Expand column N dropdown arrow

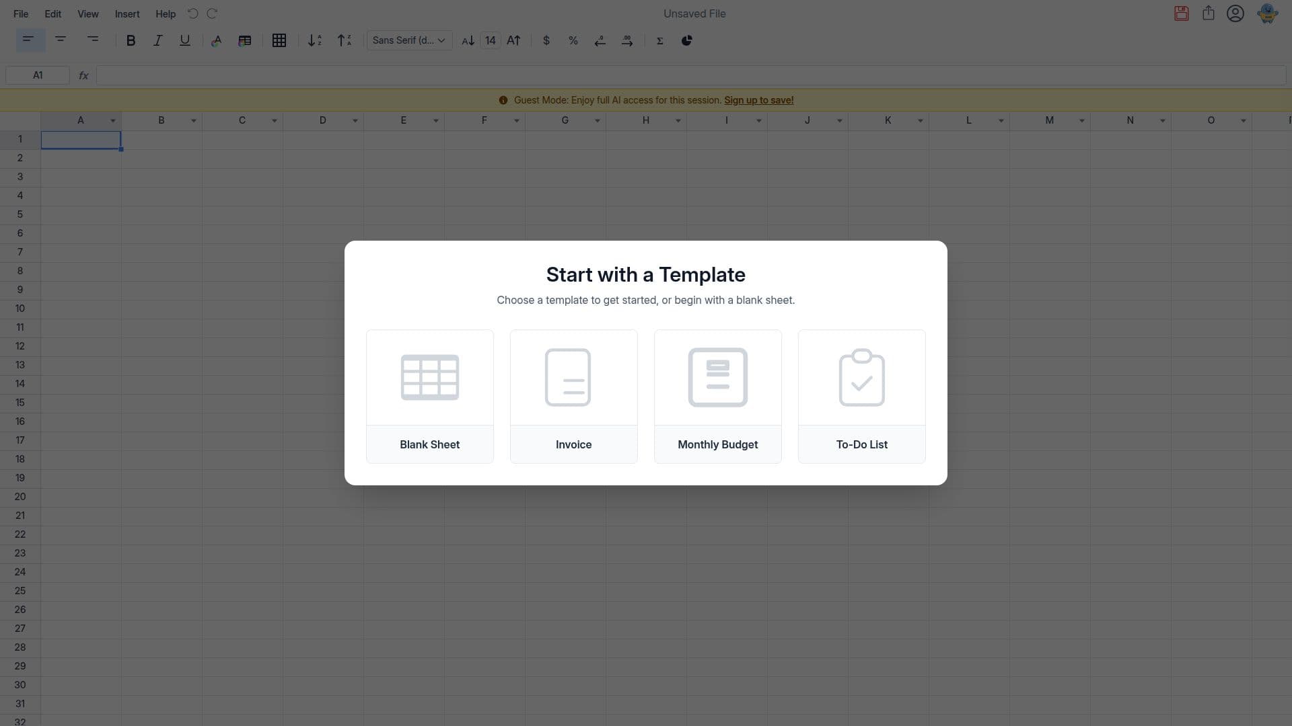pos(1163,121)
